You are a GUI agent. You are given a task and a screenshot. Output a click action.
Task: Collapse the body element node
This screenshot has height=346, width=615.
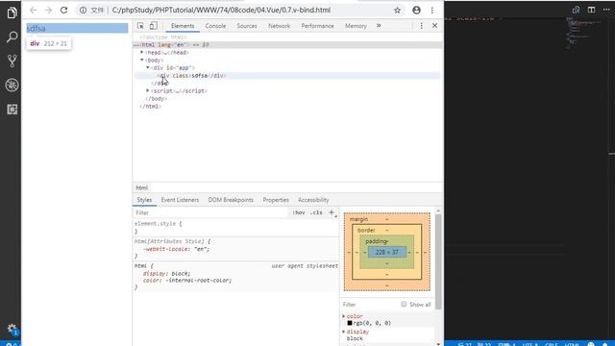point(142,60)
